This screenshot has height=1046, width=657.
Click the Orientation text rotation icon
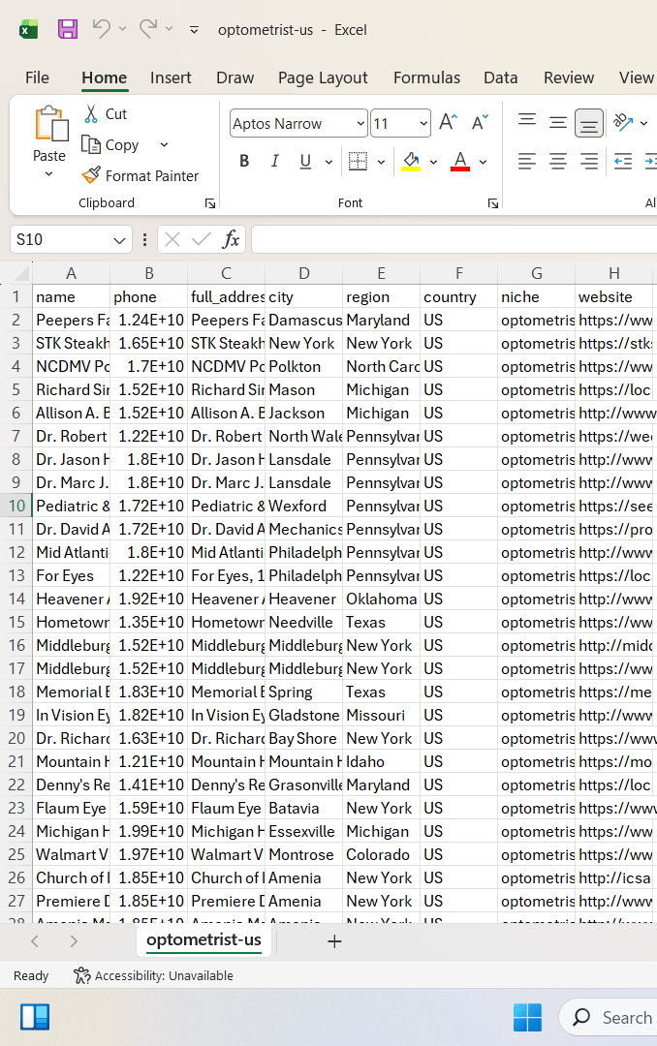[623, 121]
